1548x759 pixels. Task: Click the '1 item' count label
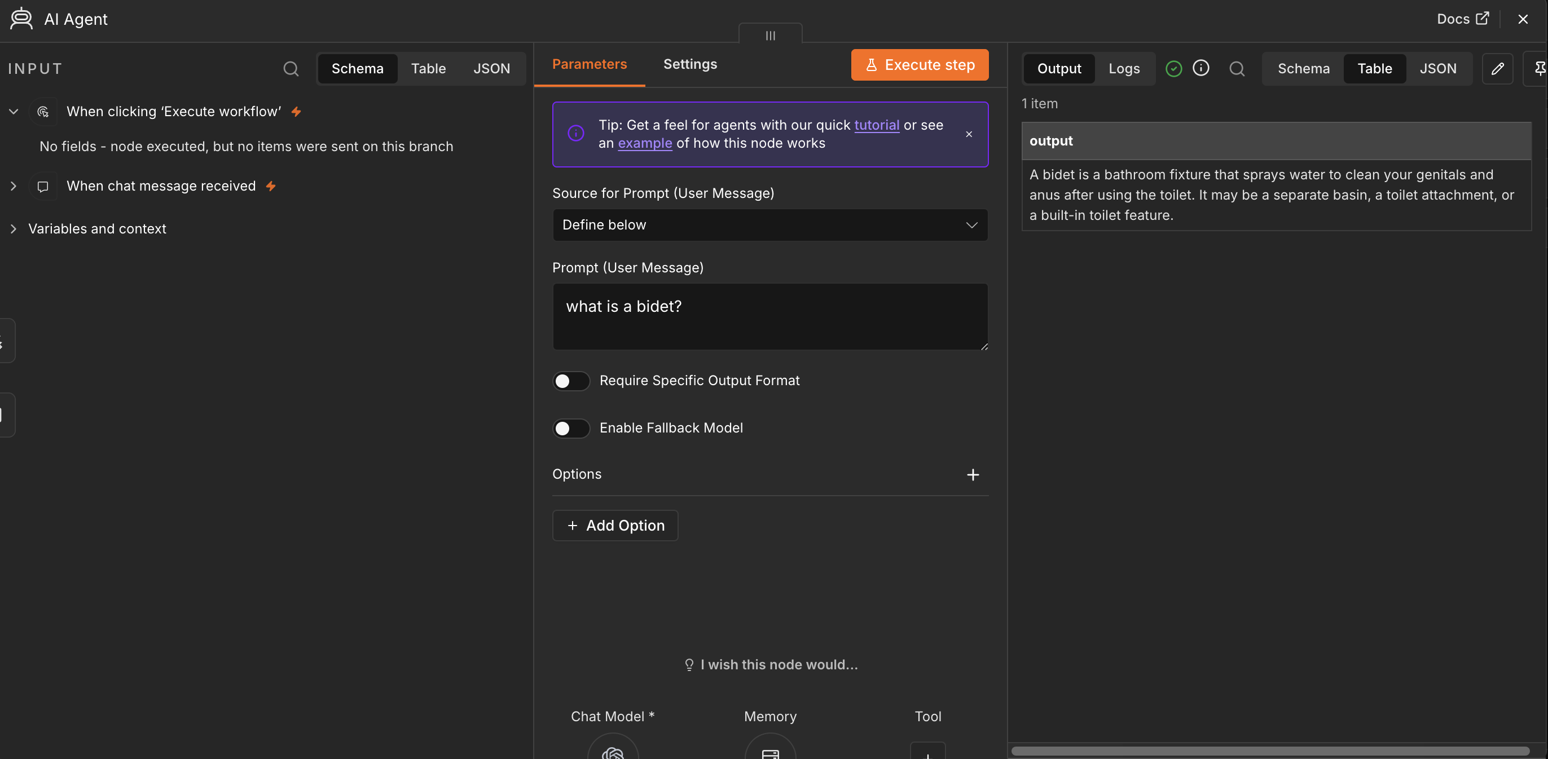coord(1040,103)
